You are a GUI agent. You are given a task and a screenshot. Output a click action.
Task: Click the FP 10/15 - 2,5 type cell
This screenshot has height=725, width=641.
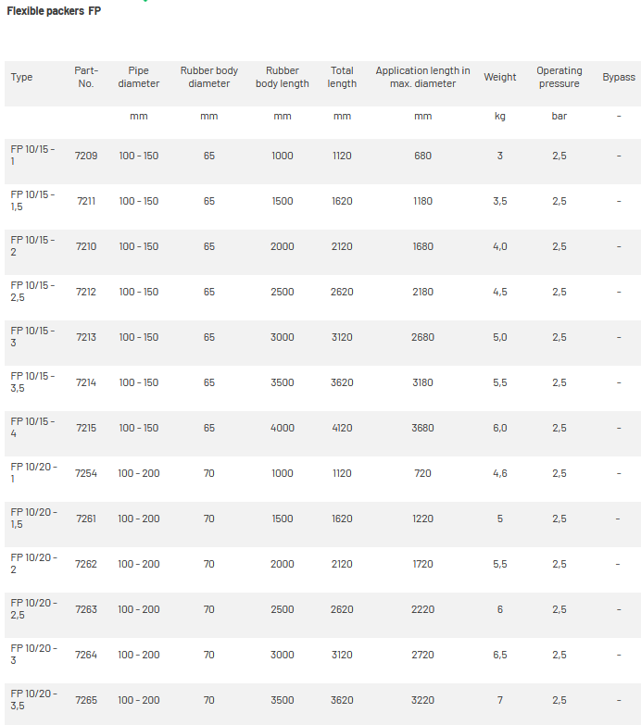tap(32, 292)
